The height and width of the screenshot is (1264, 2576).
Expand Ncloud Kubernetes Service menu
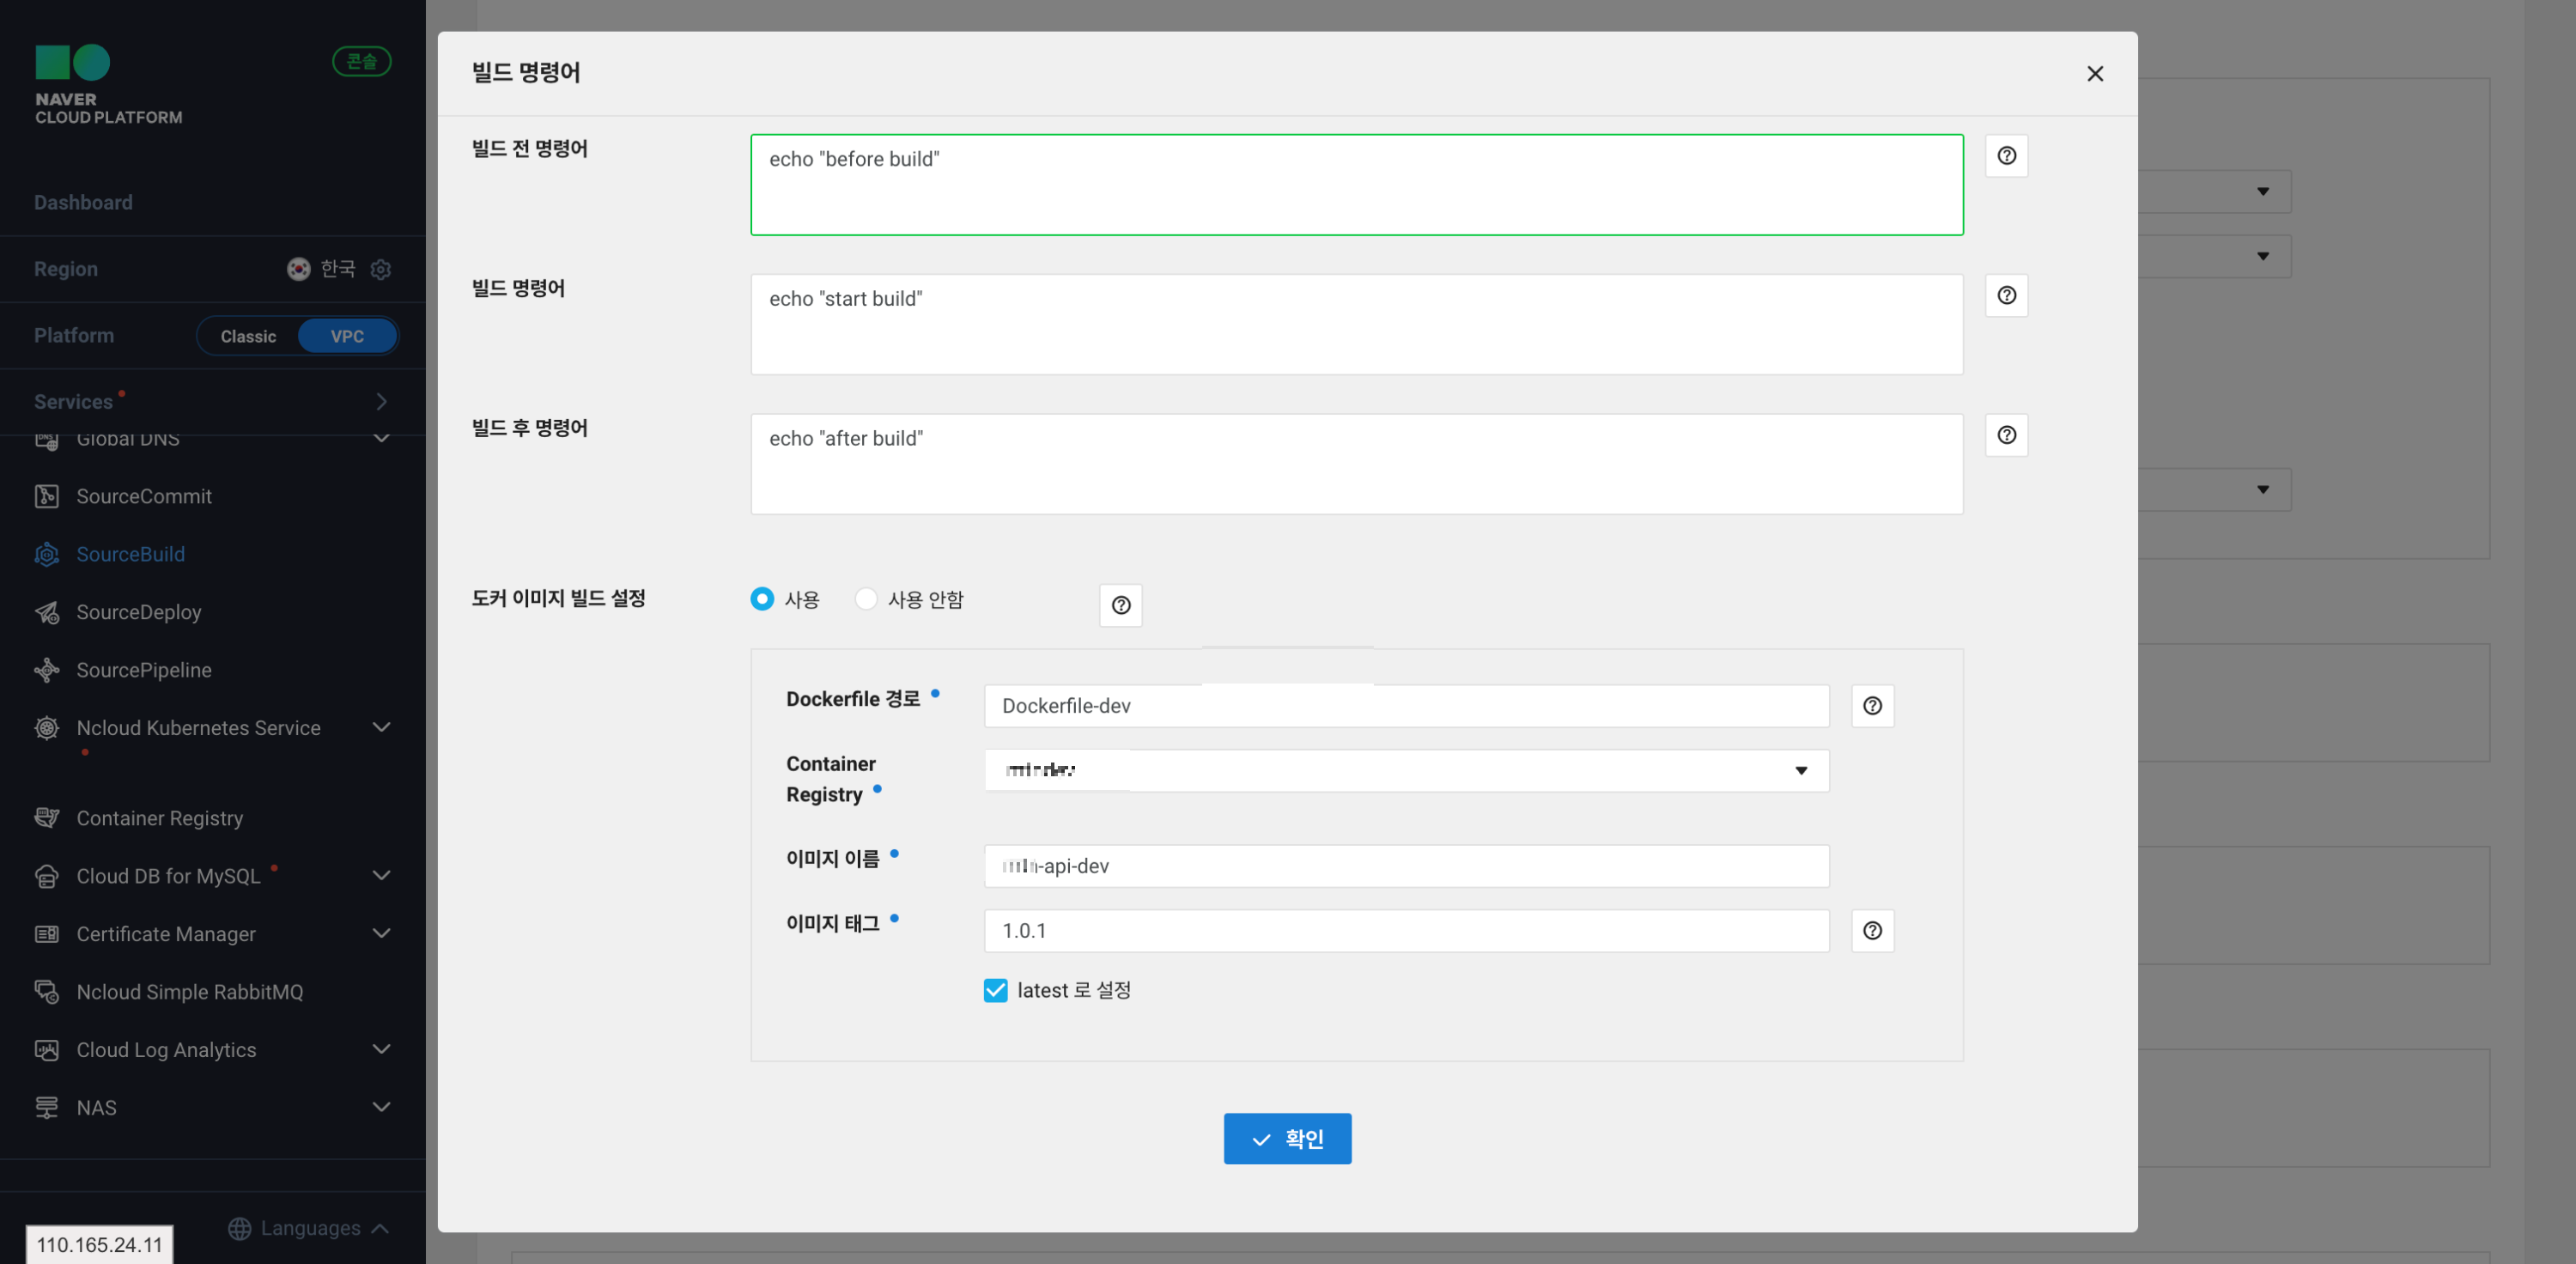pos(381,728)
